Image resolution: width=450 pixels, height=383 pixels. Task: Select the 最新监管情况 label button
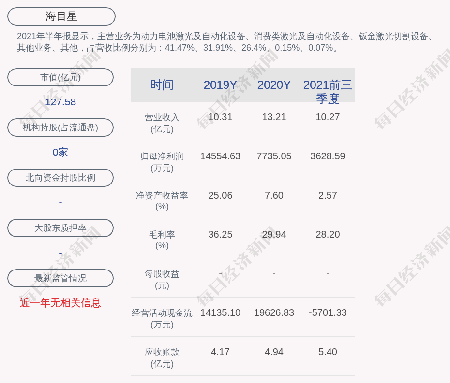tap(60, 278)
